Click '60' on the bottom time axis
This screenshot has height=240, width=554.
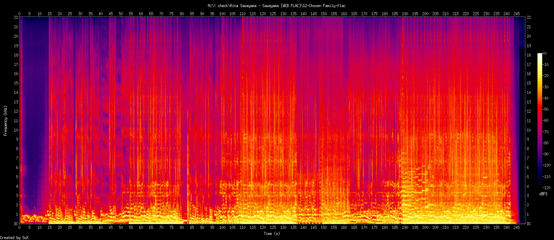click(141, 228)
